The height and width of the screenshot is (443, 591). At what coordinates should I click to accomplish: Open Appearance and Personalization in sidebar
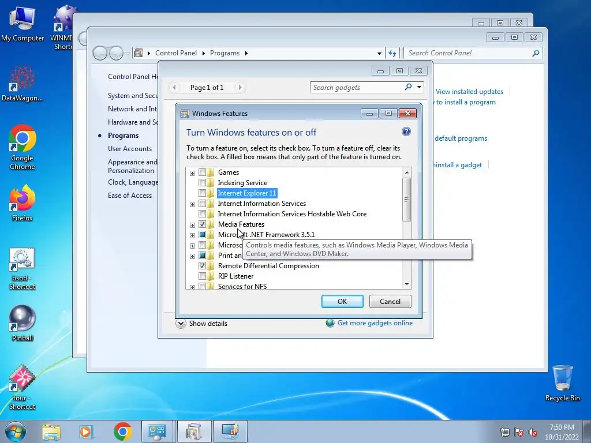(x=132, y=166)
